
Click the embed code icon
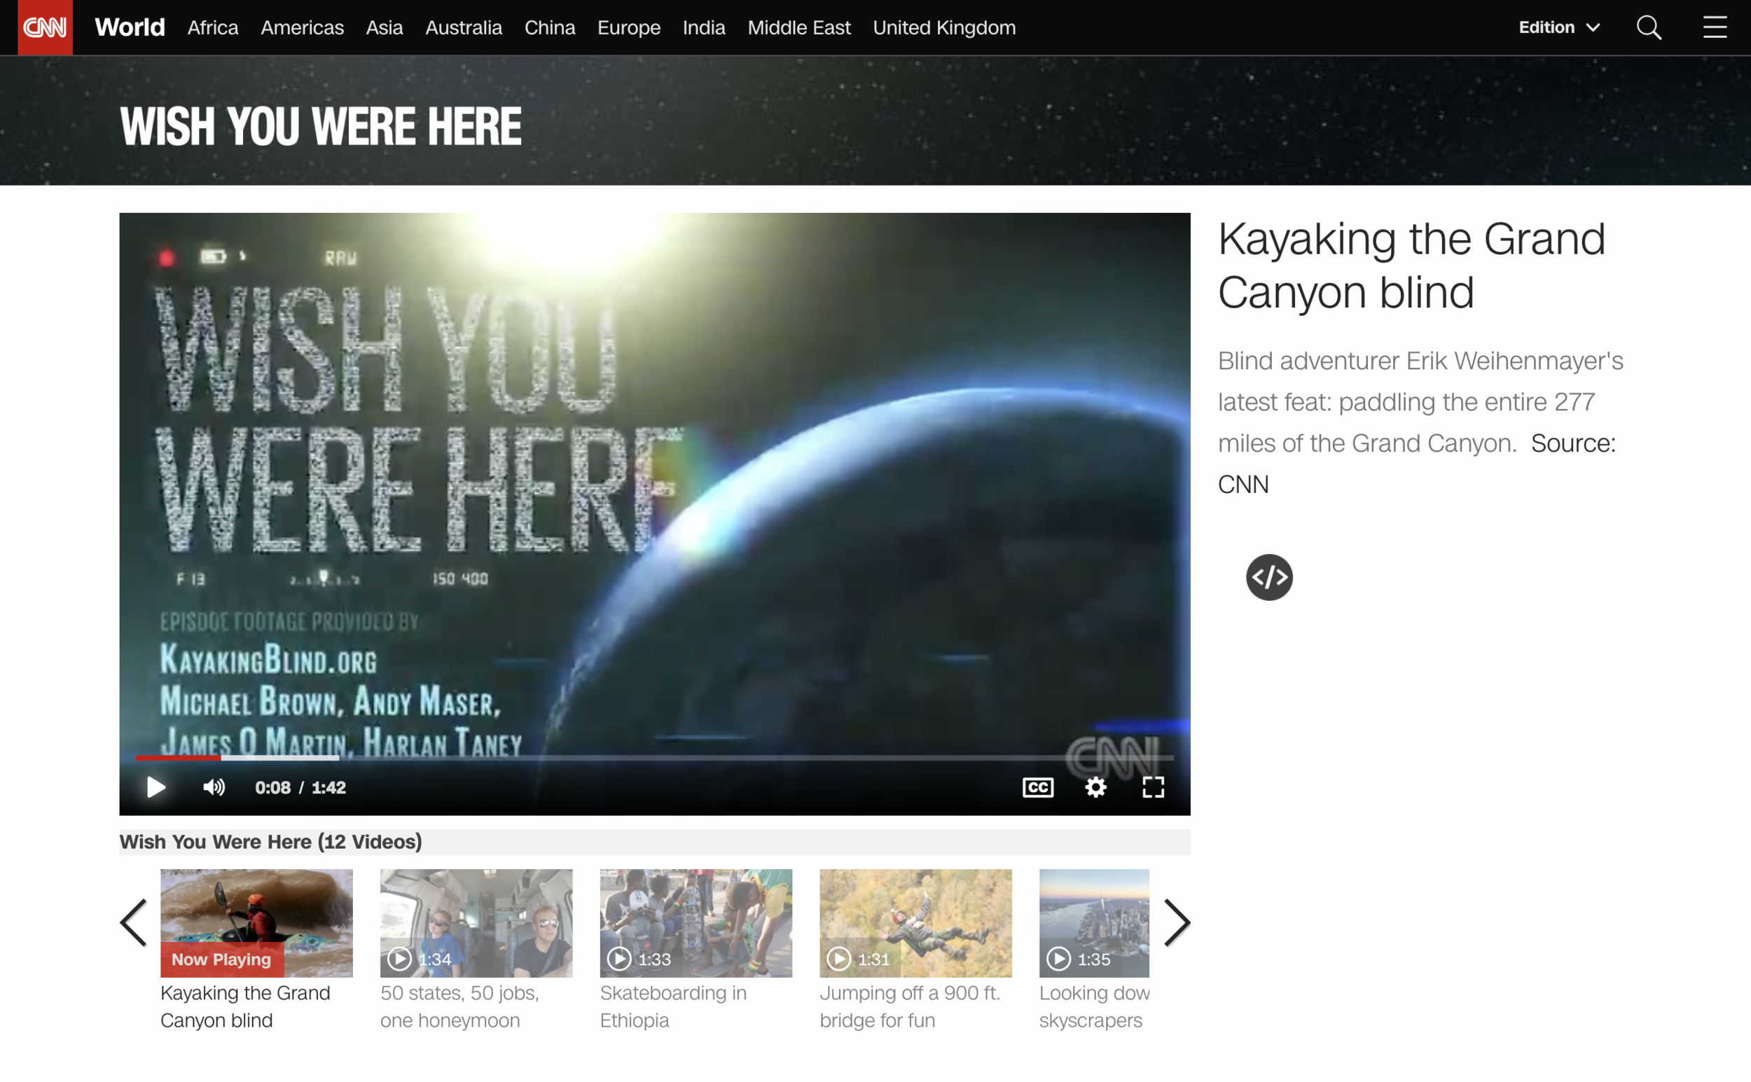coord(1268,577)
